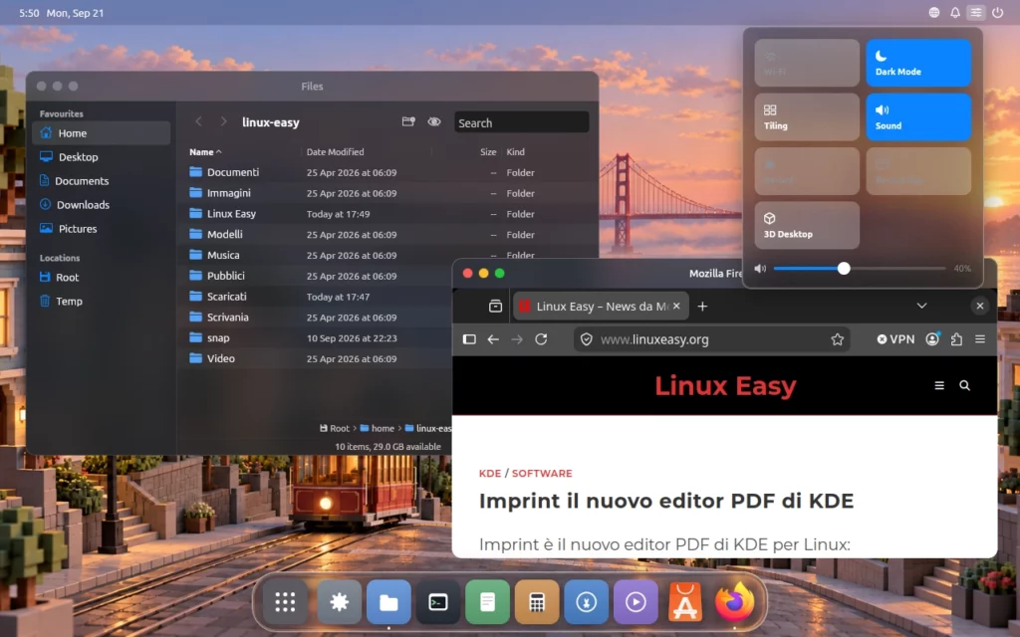Go forward in Files navigation
Screen dimensions: 1020x637
point(223,121)
